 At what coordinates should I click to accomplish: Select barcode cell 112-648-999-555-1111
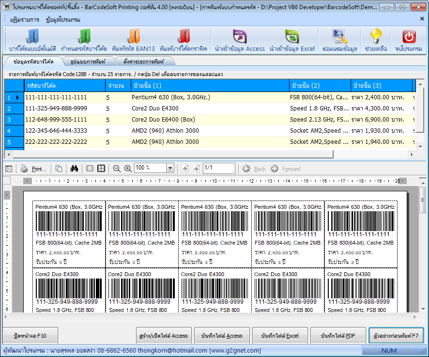click(x=65, y=120)
